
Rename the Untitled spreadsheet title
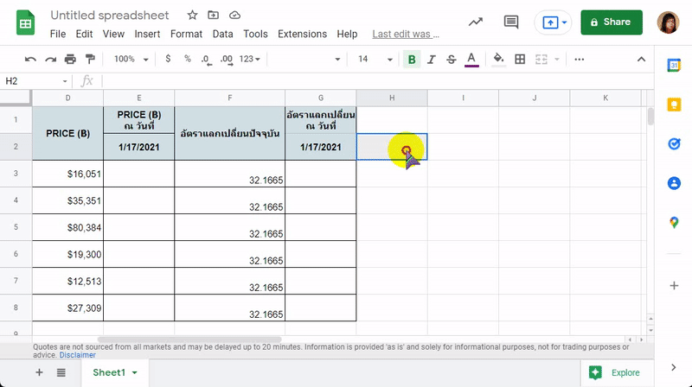pos(110,15)
